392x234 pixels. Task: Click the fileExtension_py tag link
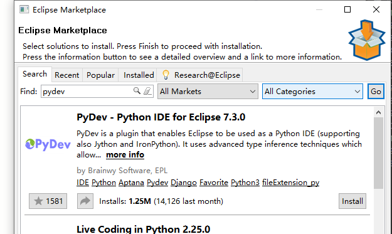coord(291,183)
